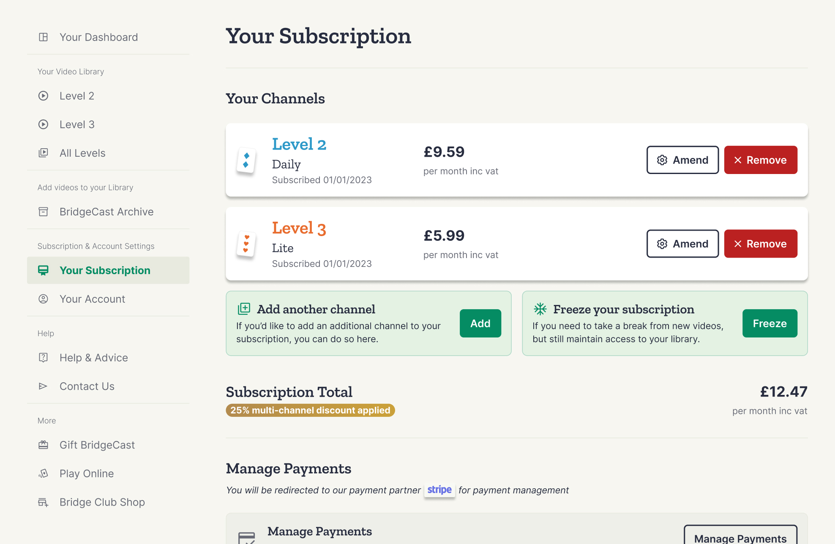Click the Level 2 play icon in sidebar
835x544 pixels.
[44, 96]
